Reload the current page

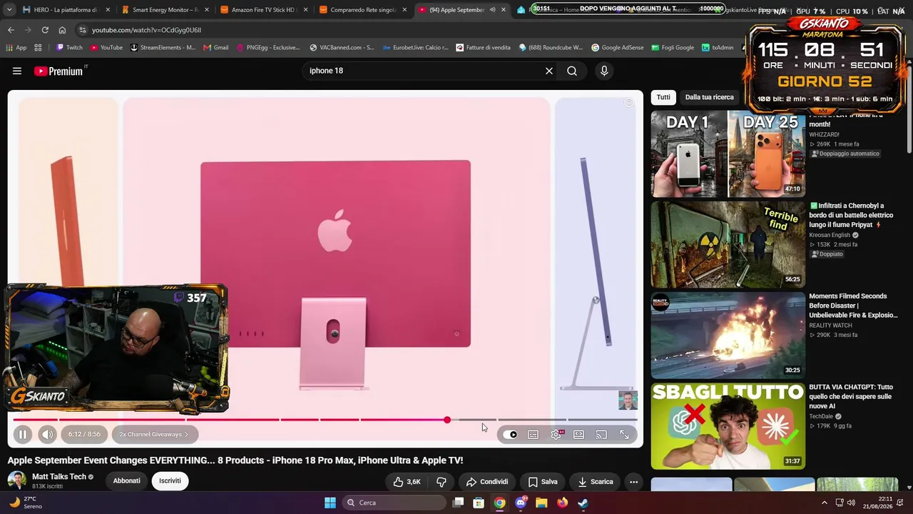45,30
